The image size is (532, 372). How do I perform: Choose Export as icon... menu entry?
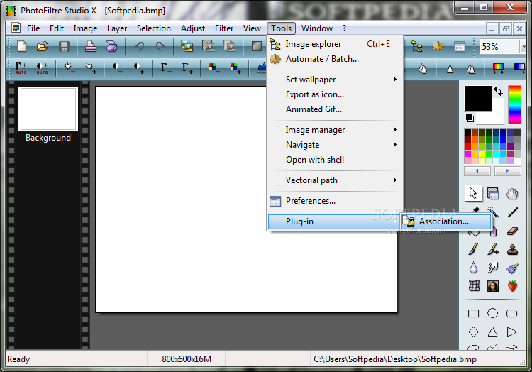pos(335,94)
